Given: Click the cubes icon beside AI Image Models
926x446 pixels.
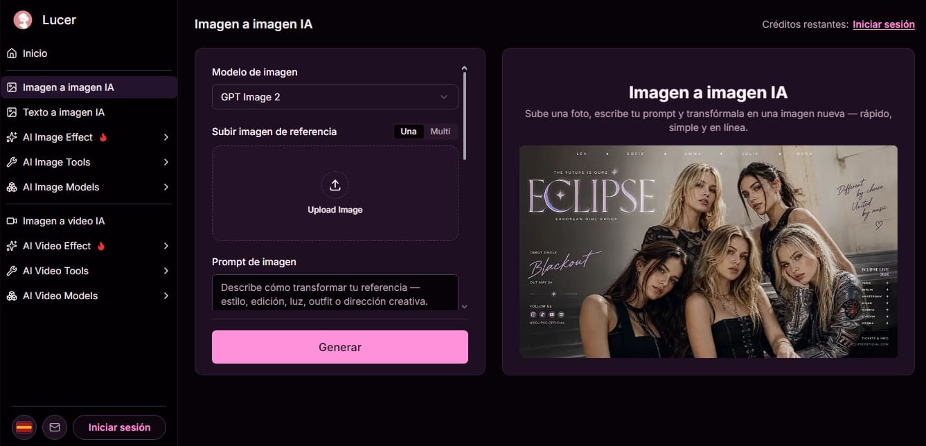Looking at the screenshot, I should click(x=12, y=187).
